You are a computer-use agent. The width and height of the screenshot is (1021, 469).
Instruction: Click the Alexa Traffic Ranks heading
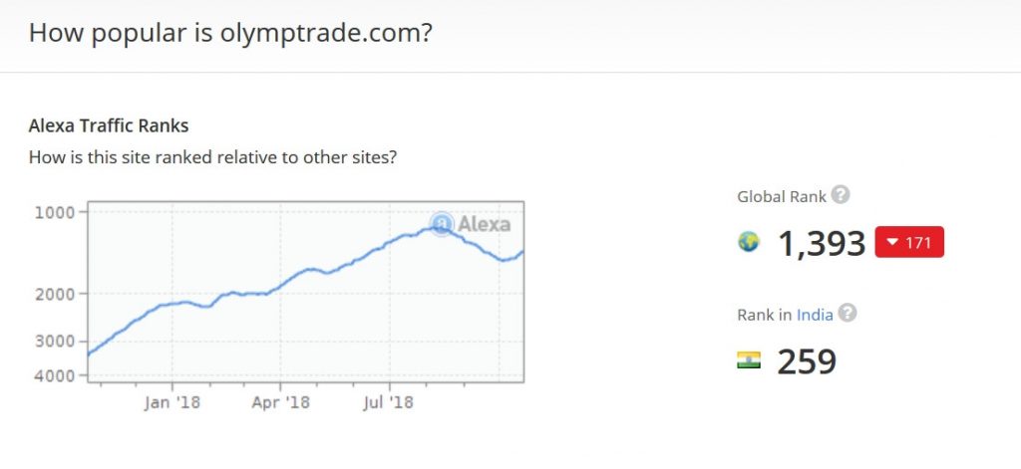(109, 126)
